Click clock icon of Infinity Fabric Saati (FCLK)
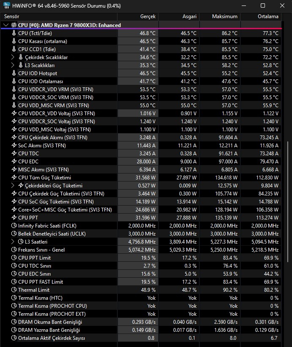The width and height of the screenshot is (292, 347). click(14, 225)
